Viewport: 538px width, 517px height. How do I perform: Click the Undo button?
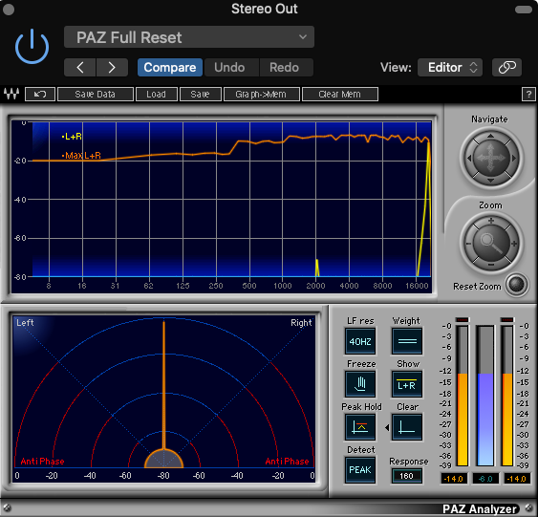(229, 67)
